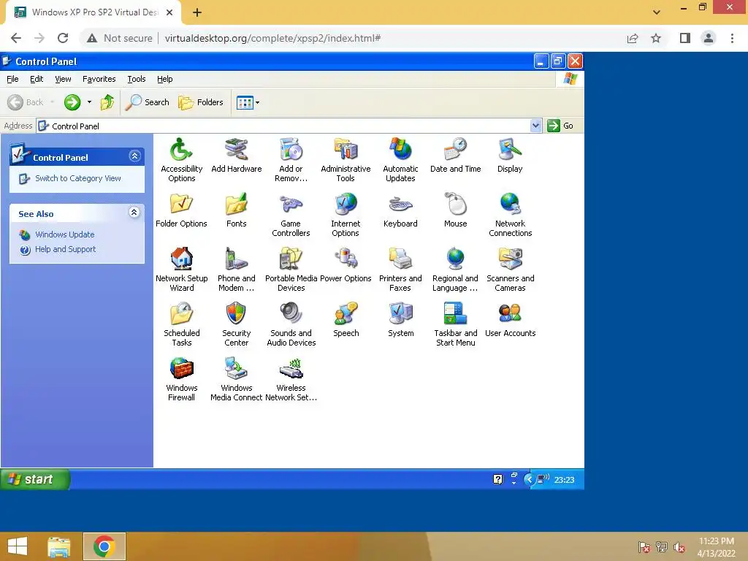The width and height of the screenshot is (748, 561).
Task: Open Help and Support link
Action: tap(65, 250)
